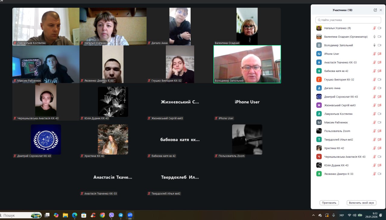Expand hidden system tray icons

pyautogui.click(x=313, y=215)
